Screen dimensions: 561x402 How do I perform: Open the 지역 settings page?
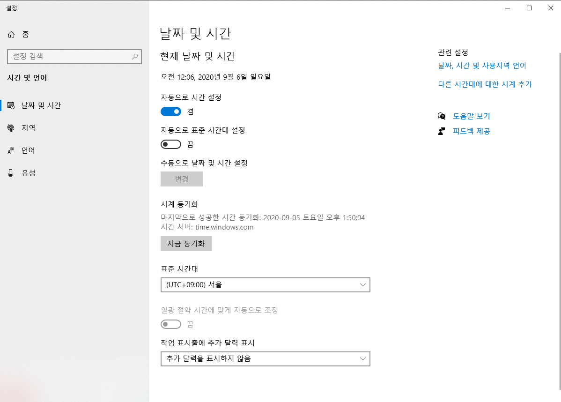pos(74,128)
